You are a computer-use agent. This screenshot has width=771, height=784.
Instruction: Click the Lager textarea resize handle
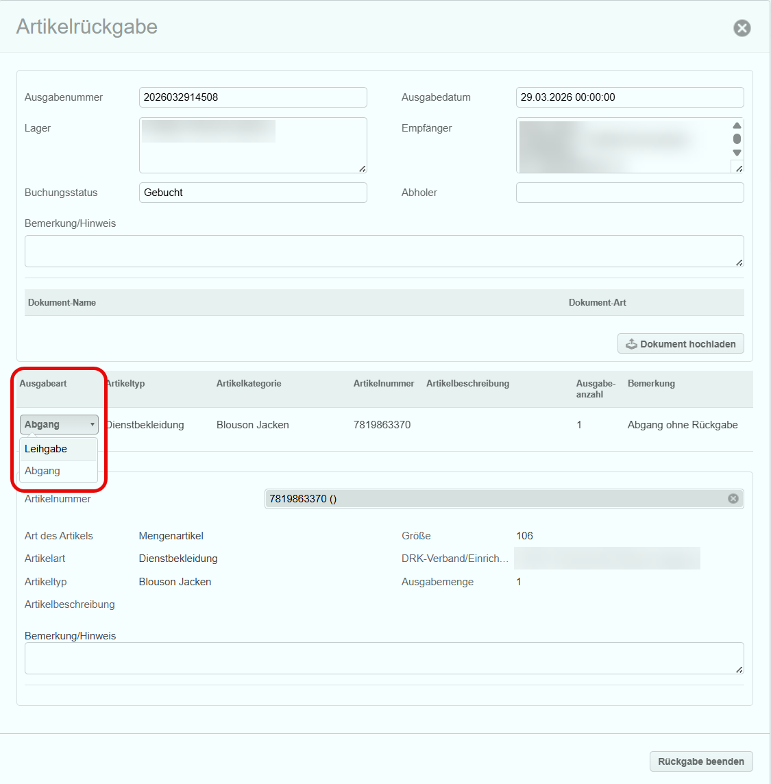(x=362, y=168)
